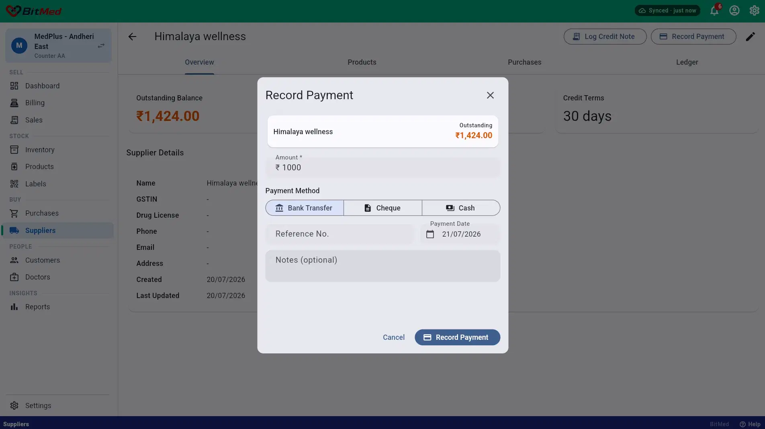
Task: Open the notifications bell
Action: 714,10
